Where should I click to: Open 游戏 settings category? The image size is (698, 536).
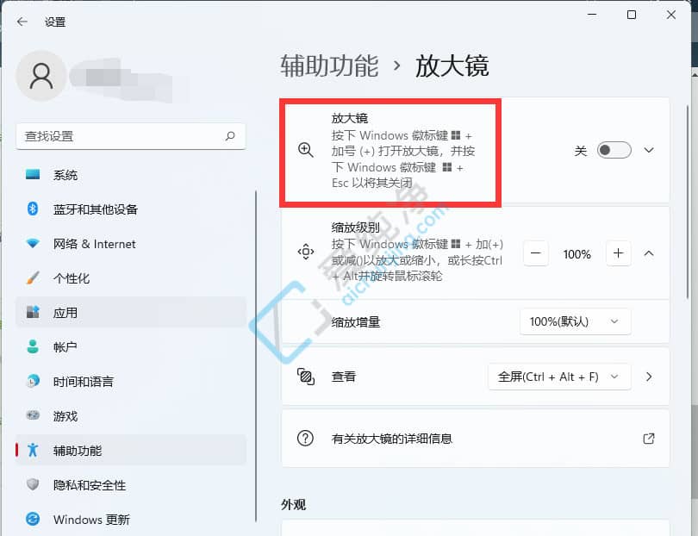point(131,415)
